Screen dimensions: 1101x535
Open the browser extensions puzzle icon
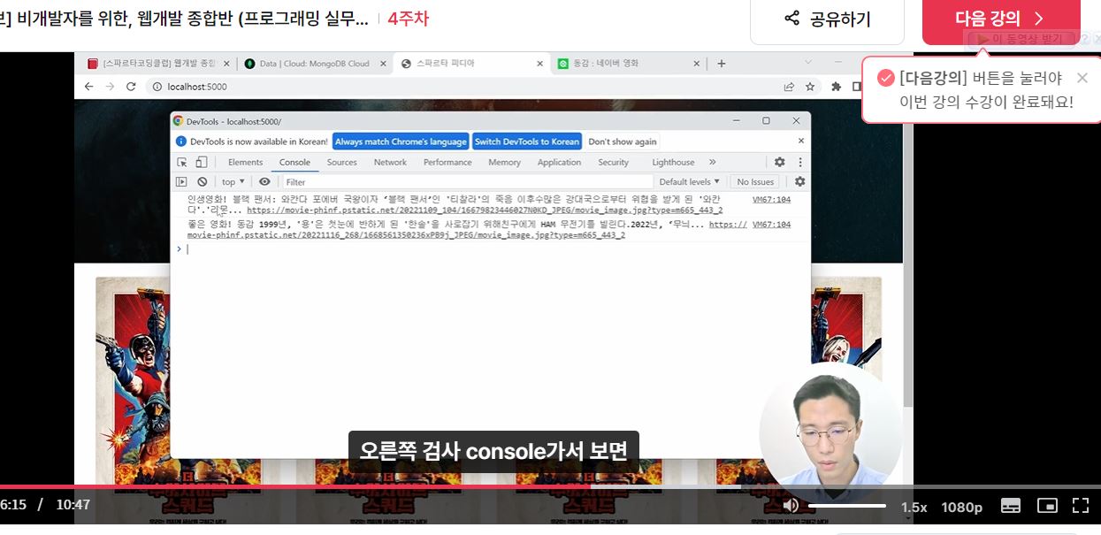coord(836,87)
